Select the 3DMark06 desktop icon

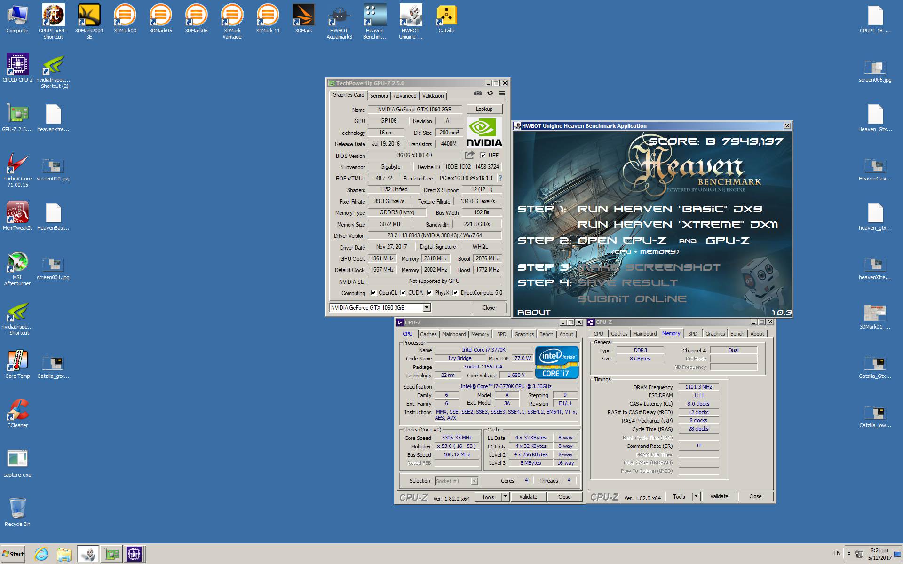click(196, 19)
